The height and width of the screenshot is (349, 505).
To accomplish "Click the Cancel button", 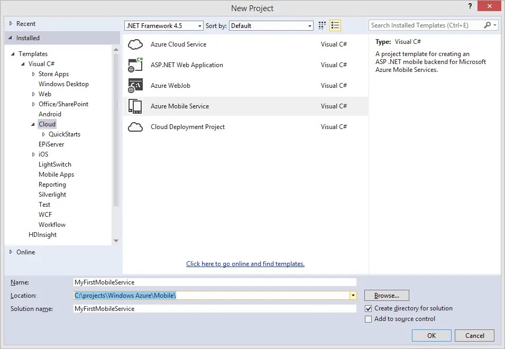I will pos(474,335).
